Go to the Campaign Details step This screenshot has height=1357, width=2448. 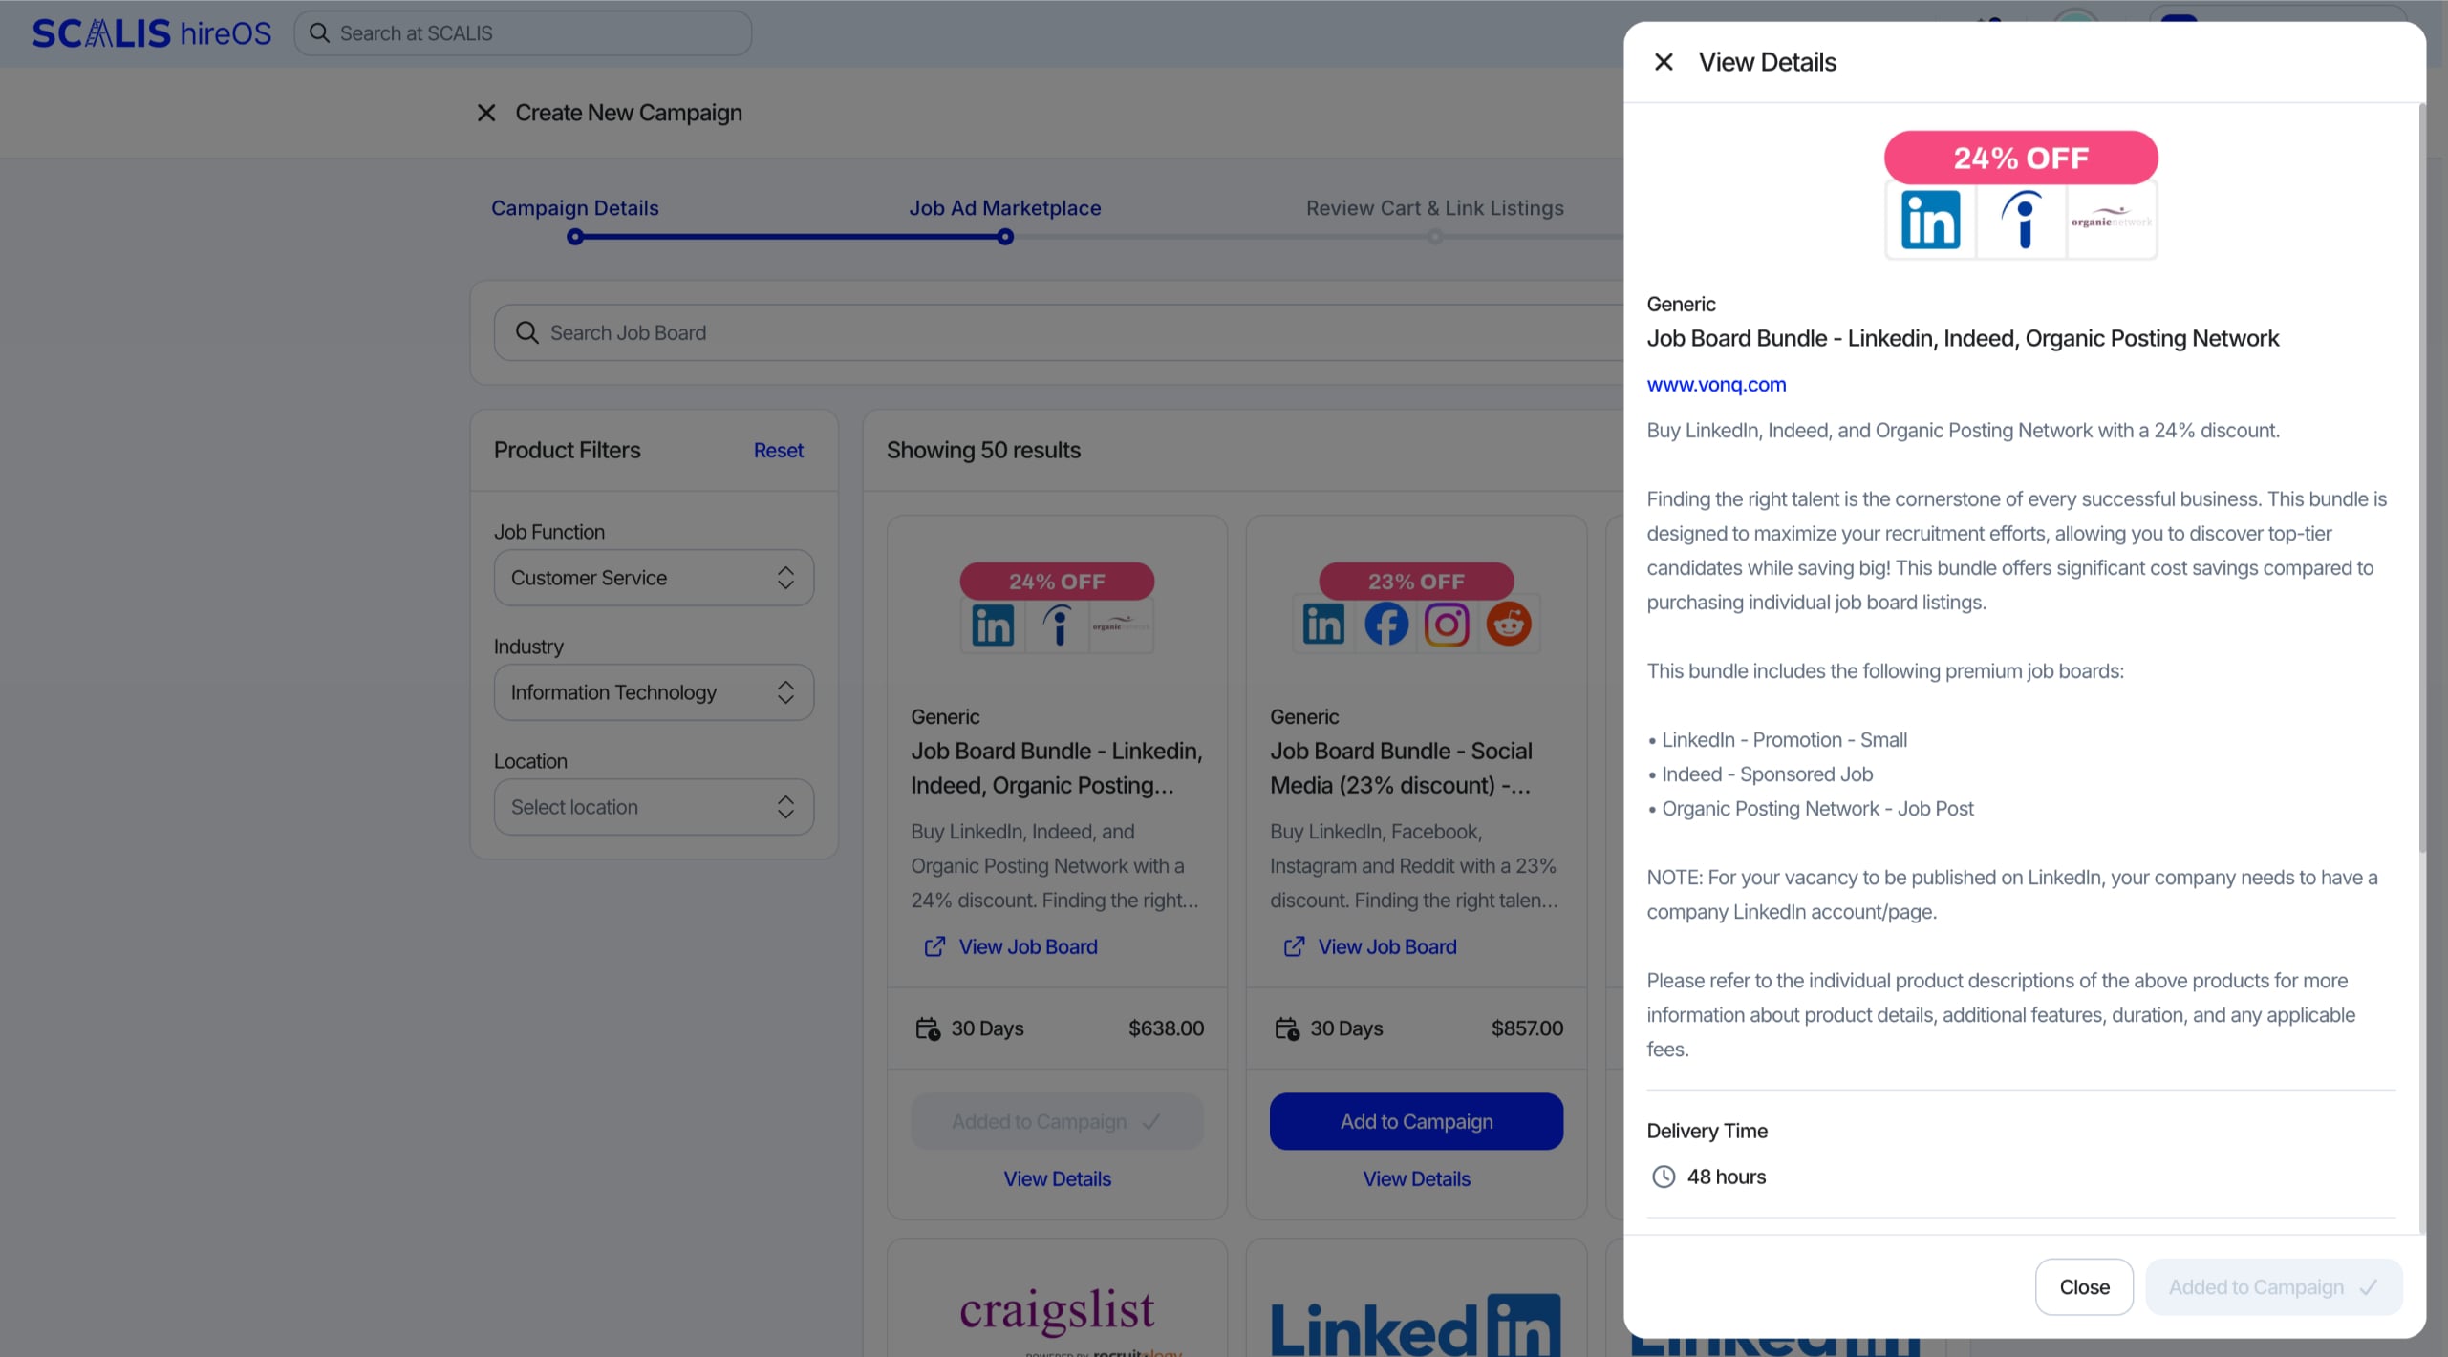pyautogui.click(x=575, y=208)
